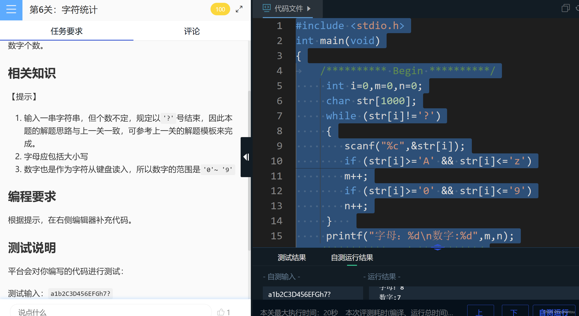Click the 说点什么 comment input field
The width and height of the screenshot is (579, 316).
[x=111, y=311]
